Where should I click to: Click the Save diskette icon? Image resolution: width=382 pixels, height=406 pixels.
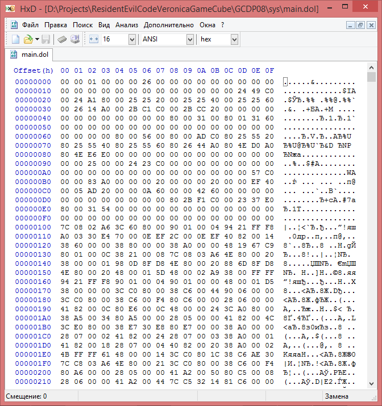(45, 39)
